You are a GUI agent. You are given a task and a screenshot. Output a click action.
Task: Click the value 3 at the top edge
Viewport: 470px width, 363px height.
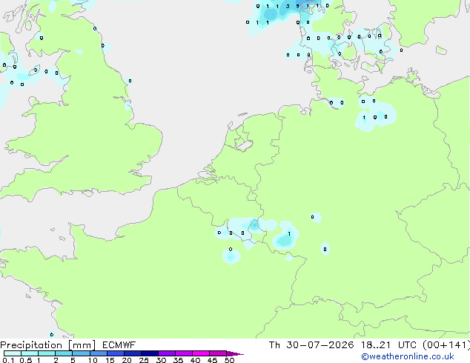[x=288, y=6]
